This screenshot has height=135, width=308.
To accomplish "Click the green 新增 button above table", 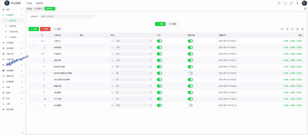I will coord(34,29).
